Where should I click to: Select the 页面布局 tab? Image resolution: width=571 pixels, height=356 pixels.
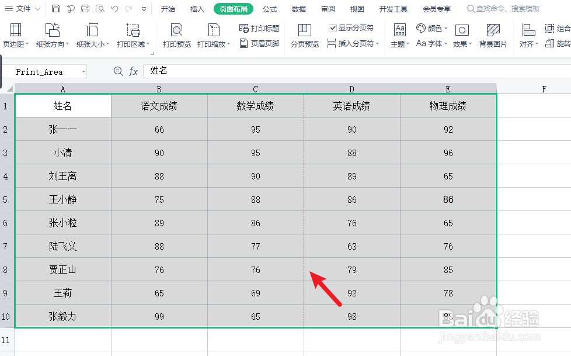234,9
